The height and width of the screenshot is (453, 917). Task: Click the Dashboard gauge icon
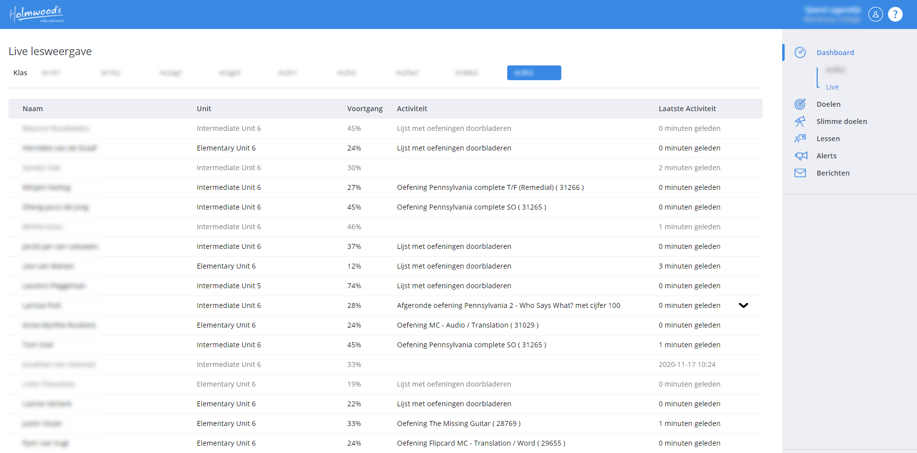pyautogui.click(x=800, y=53)
